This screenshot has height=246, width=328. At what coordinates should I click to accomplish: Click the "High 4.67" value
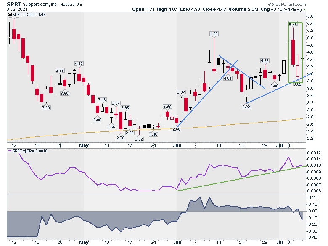[x=167, y=9]
